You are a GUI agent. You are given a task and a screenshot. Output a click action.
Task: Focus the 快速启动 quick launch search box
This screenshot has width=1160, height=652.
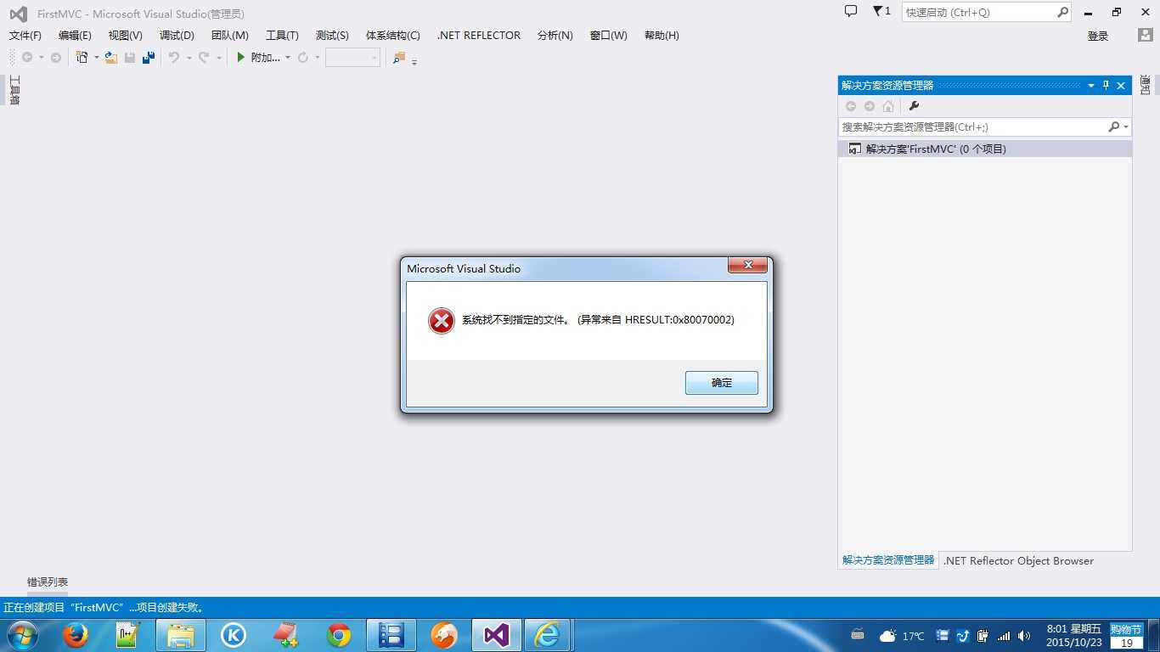tap(987, 12)
